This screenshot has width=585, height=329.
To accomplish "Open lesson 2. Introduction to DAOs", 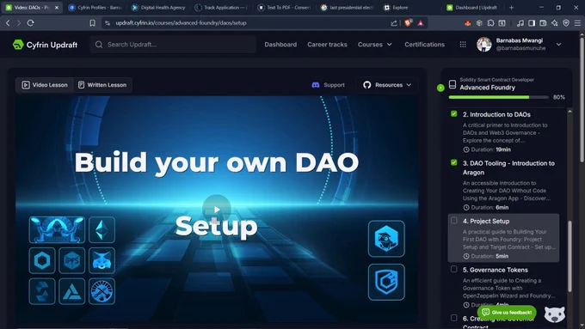I will (x=496, y=114).
